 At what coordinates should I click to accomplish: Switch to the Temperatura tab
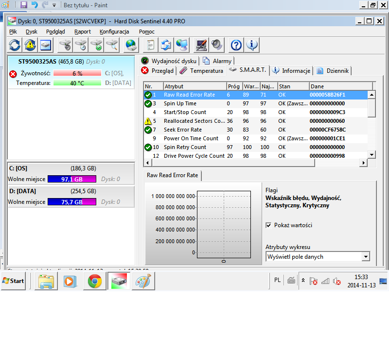coord(201,71)
